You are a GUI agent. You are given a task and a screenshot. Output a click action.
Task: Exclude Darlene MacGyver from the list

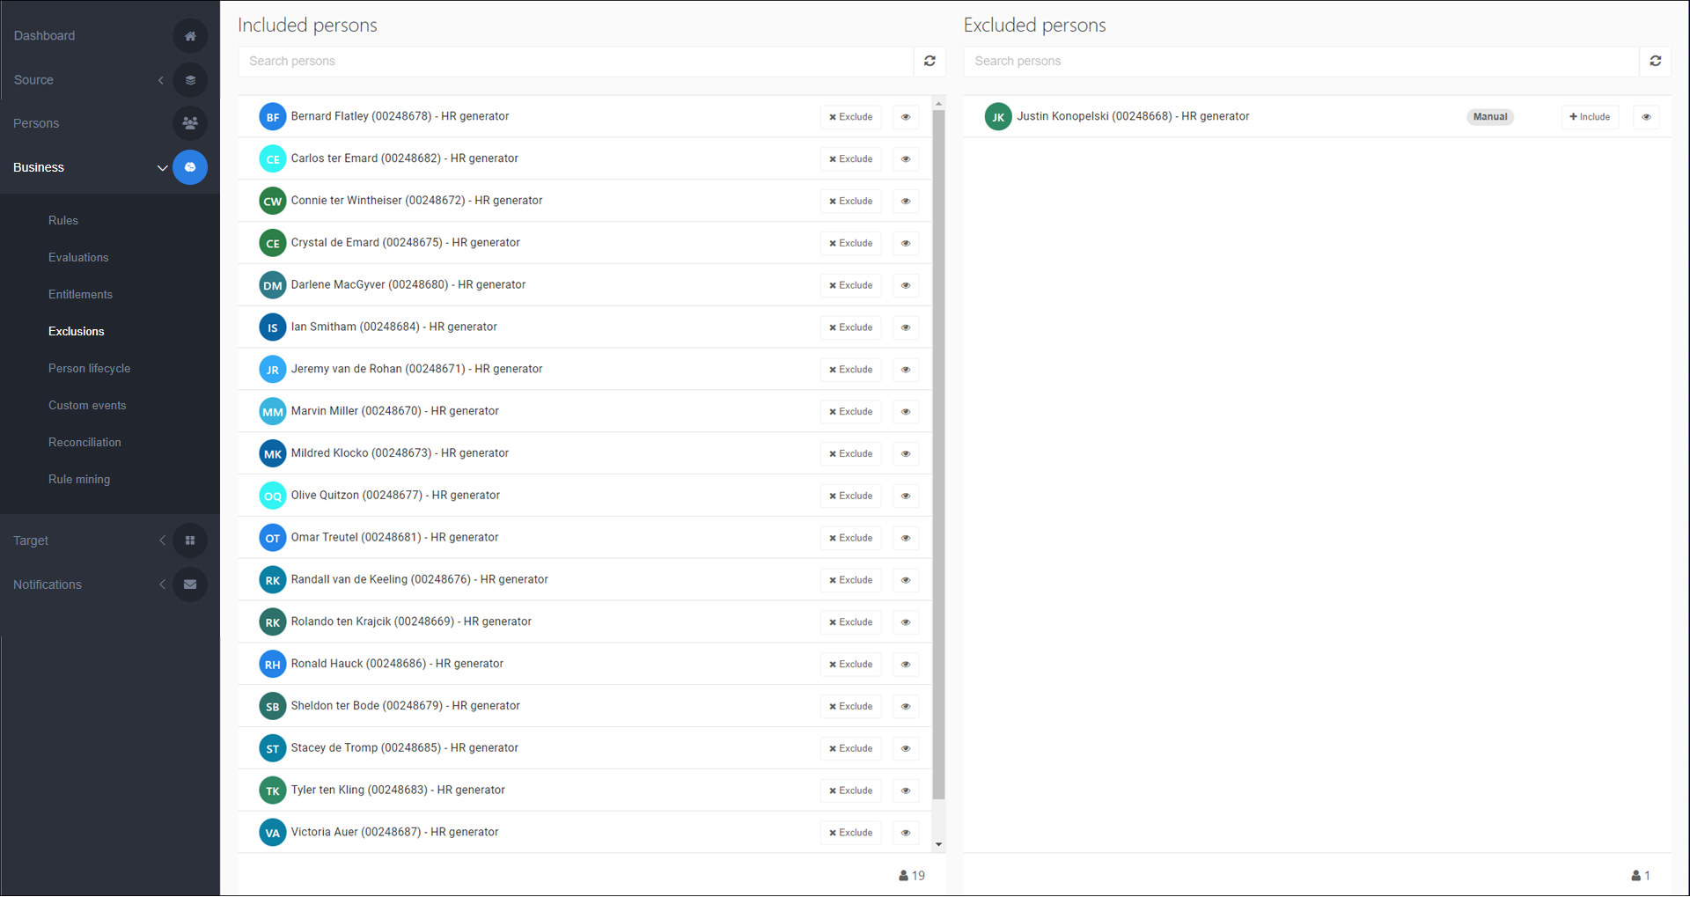tap(850, 285)
